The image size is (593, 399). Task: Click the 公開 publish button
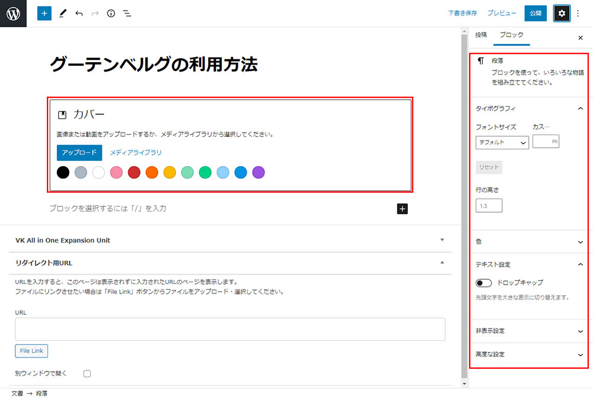pos(535,13)
